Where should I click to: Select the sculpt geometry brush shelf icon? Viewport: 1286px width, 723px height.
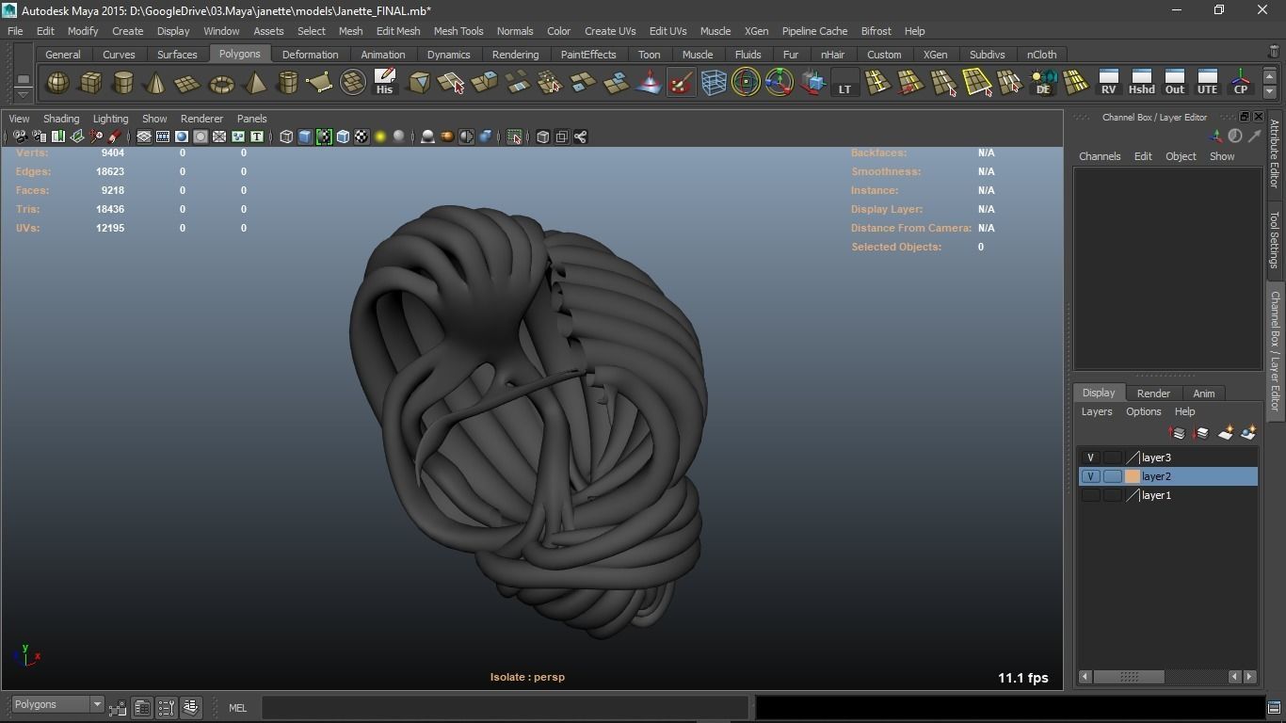[x=681, y=83]
